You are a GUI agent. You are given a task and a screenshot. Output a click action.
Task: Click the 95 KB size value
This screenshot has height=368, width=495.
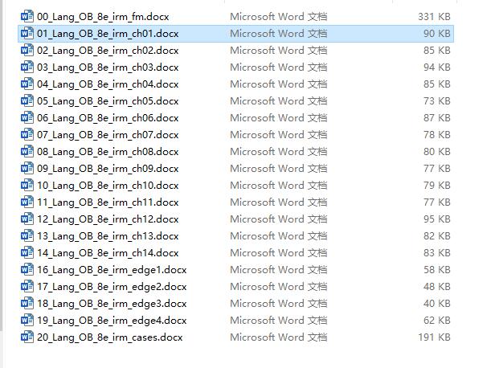[x=437, y=219]
